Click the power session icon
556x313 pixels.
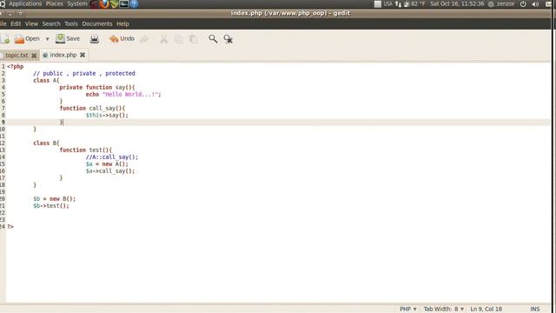523,4
